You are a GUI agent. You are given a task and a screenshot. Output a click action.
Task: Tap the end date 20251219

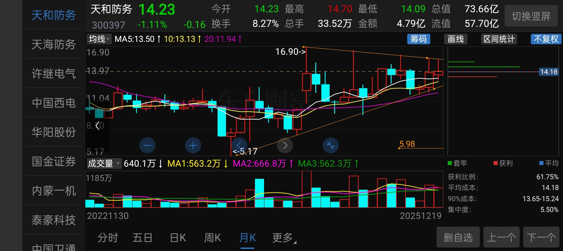421,216
